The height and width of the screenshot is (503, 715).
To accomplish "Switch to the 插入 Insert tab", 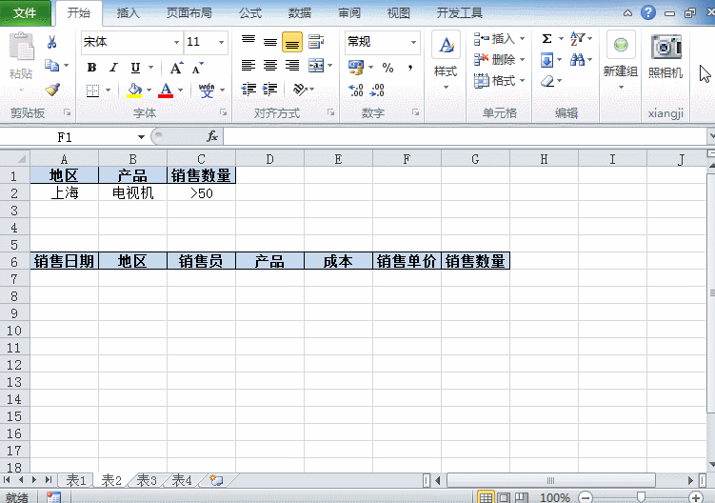I will pyautogui.click(x=128, y=12).
